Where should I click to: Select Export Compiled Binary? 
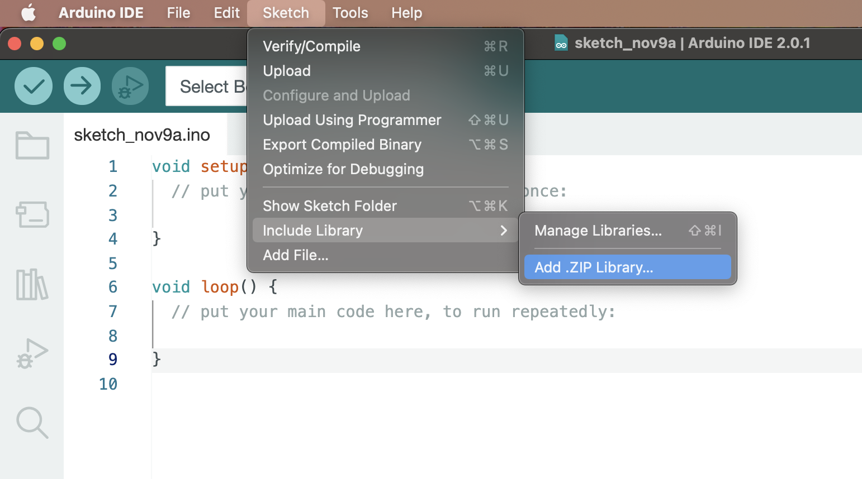(x=385, y=145)
